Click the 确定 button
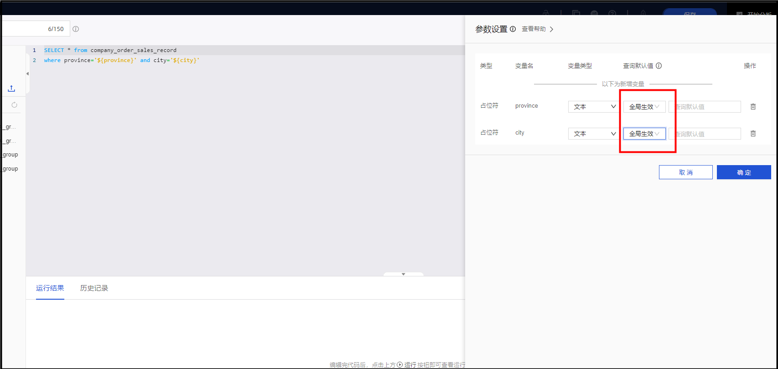Viewport: 778px width, 369px height. pyautogui.click(x=743, y=172)
